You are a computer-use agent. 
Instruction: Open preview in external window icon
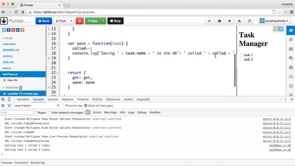[x=249, y=21]
